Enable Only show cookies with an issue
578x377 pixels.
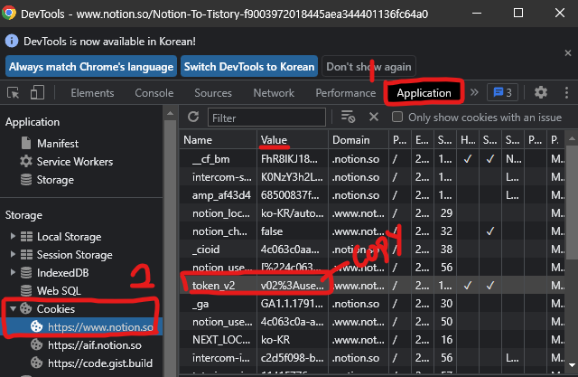click(x=397, y=117)
